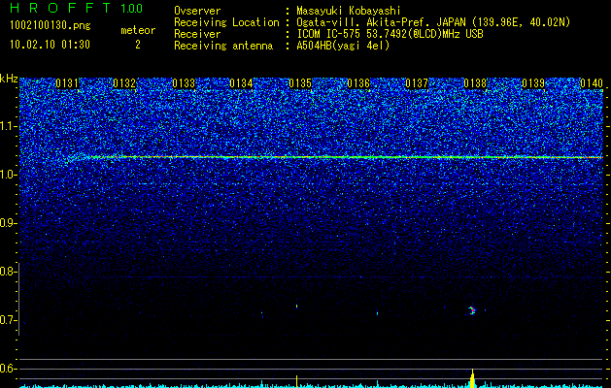Click the meteor count value 2
This screenshot has width=611, height=388.
(138, 45)
